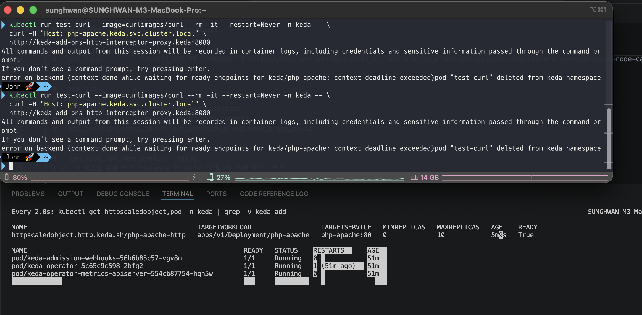The width and height of the screenshot is (642, 315).
Task: Click the '(51m ago)' restart time
Action: coord(338,266)
